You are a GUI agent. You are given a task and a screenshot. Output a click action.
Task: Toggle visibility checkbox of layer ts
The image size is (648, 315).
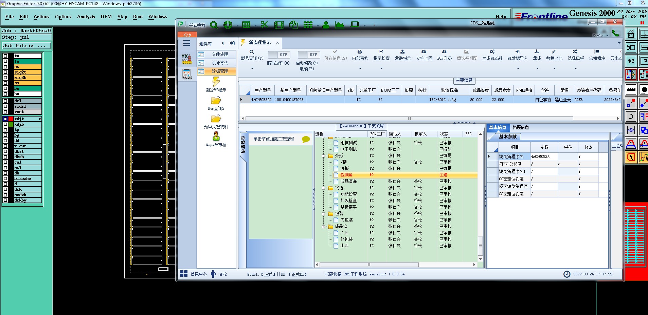pyautogui.click(x=5, y=61)
